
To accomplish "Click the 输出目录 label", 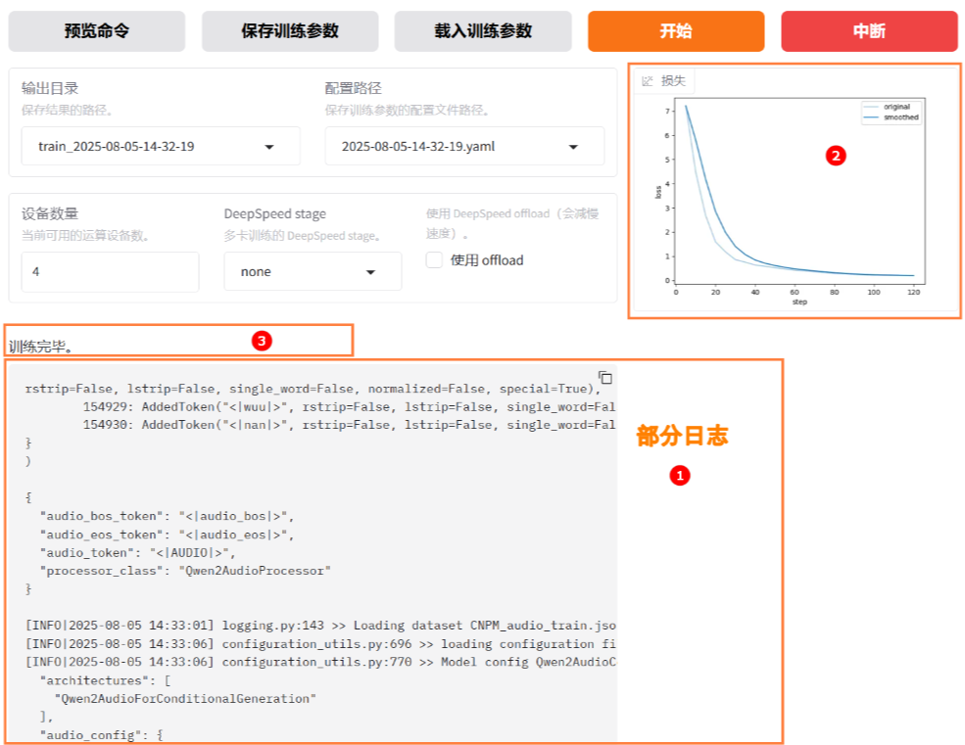I will [x=50, y=88].
